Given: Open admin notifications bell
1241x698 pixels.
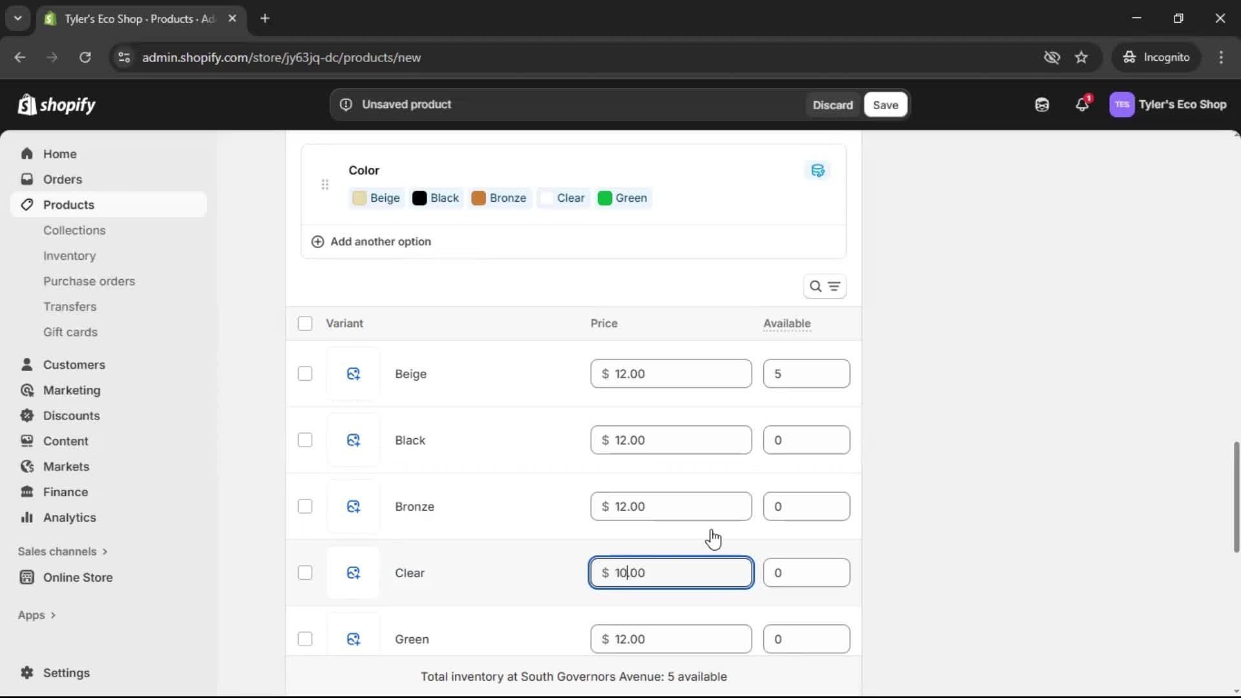Looking at the screenshot, I should (x=1083, y=105).
